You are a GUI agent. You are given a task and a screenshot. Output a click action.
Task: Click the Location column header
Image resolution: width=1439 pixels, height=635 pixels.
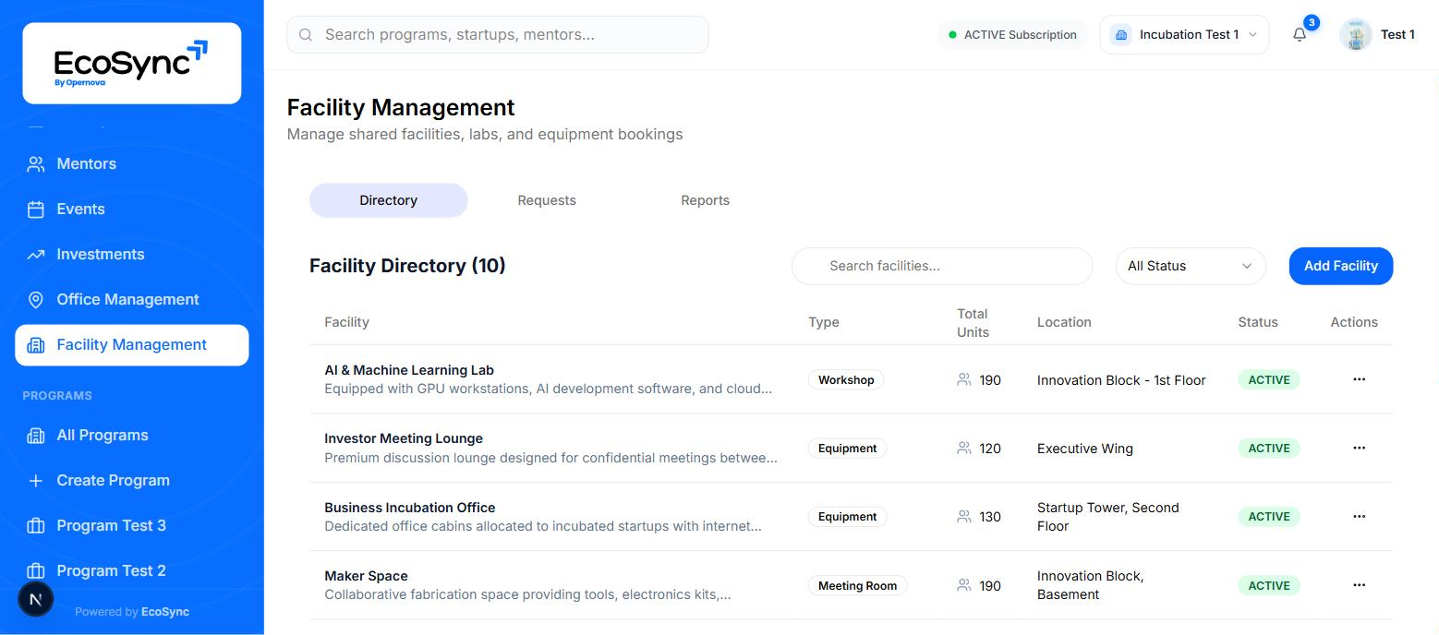pyautogui.click(x=1064, y=322)
